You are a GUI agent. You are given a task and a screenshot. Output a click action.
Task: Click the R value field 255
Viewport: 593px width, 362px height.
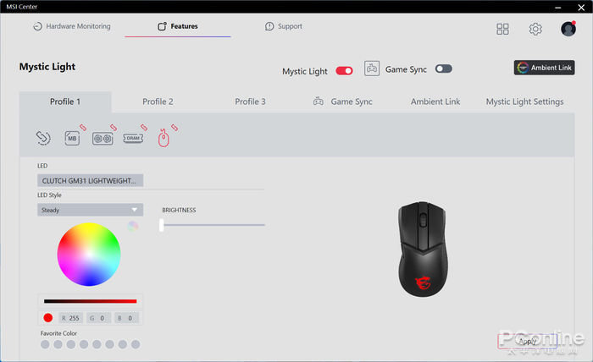70,318
